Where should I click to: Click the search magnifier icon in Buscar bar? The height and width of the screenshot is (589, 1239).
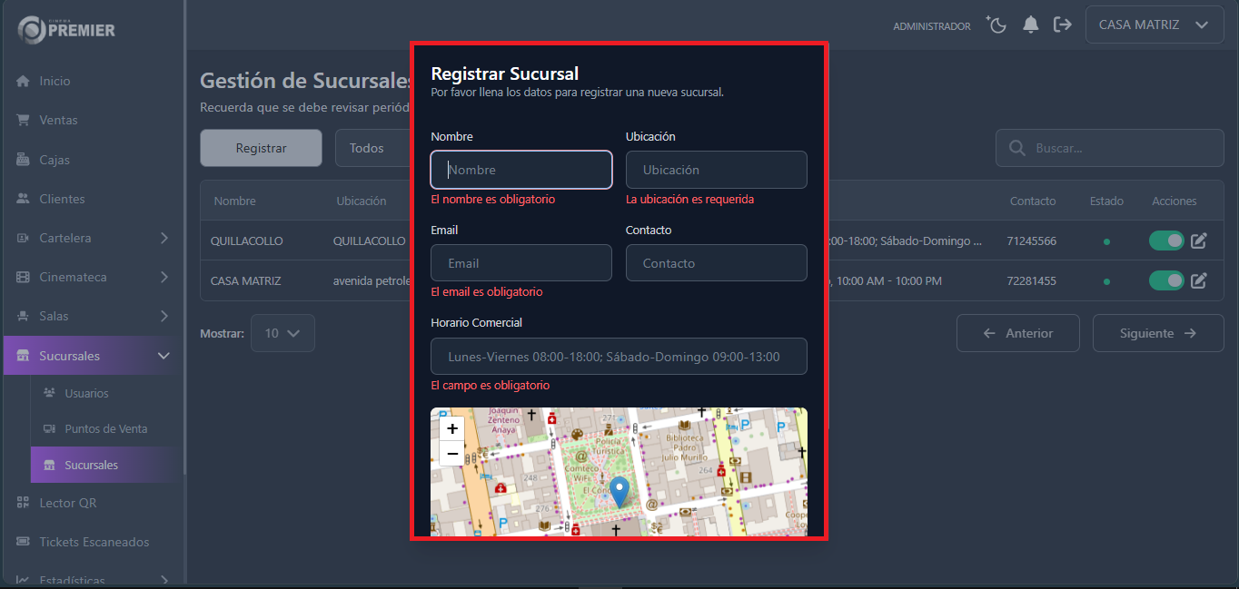point(1016,148)
